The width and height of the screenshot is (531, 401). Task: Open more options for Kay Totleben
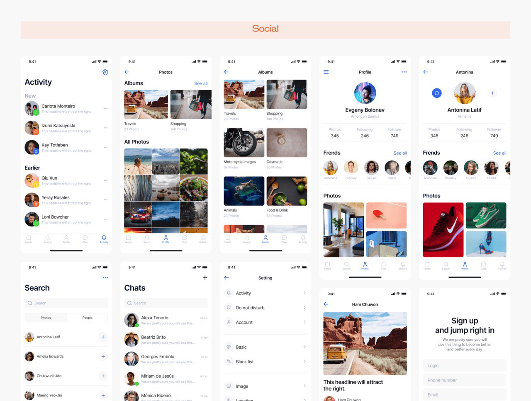tap(106, 147)
